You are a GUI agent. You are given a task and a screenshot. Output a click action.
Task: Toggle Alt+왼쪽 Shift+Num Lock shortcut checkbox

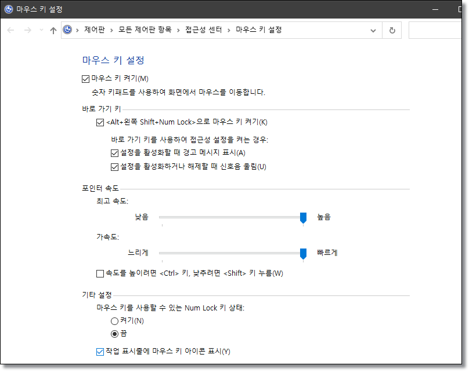pos(100,122)
